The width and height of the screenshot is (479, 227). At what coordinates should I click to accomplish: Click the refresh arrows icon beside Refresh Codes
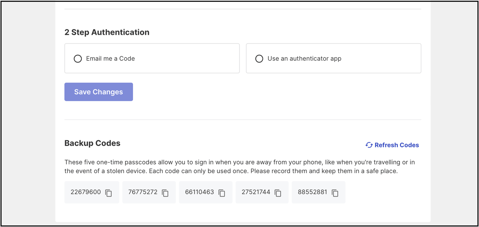pos(369,145)
